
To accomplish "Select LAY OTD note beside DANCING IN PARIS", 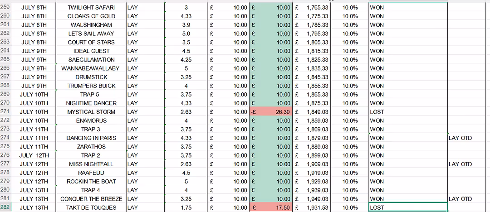I will tap(460, 138).
